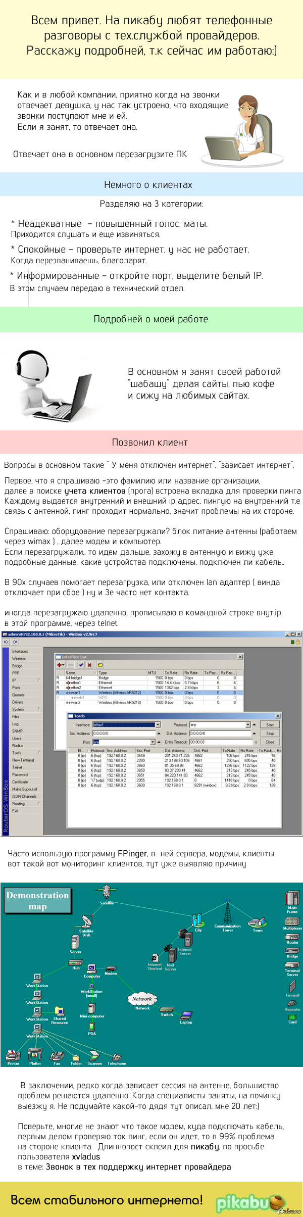This screenshot has height=1217, width=303.
Task: Open the Protocol dropdown in Torch
Action: (x=248, y=724)
